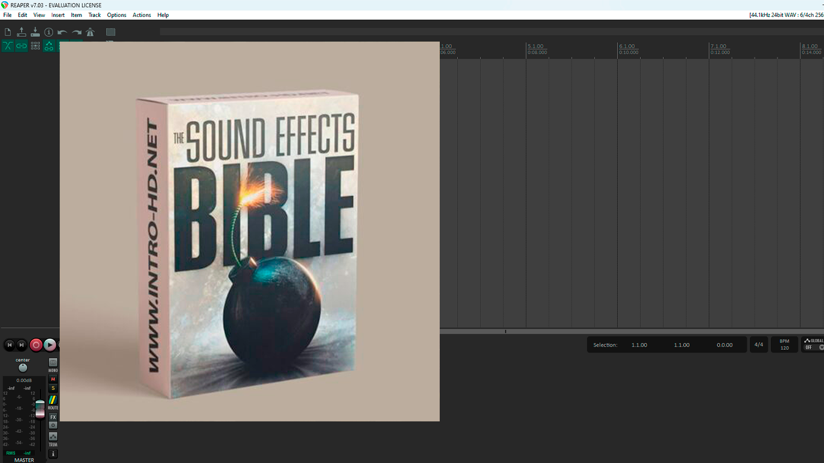Viewport: 824px width, 463px height.
Task: Click the MASTER track label
Action: pyautogui.click(x=24, y=460)
